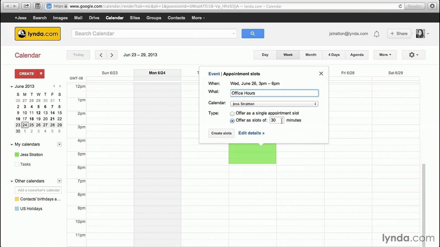Click the Safari downloads icon

tap(432, 6)
